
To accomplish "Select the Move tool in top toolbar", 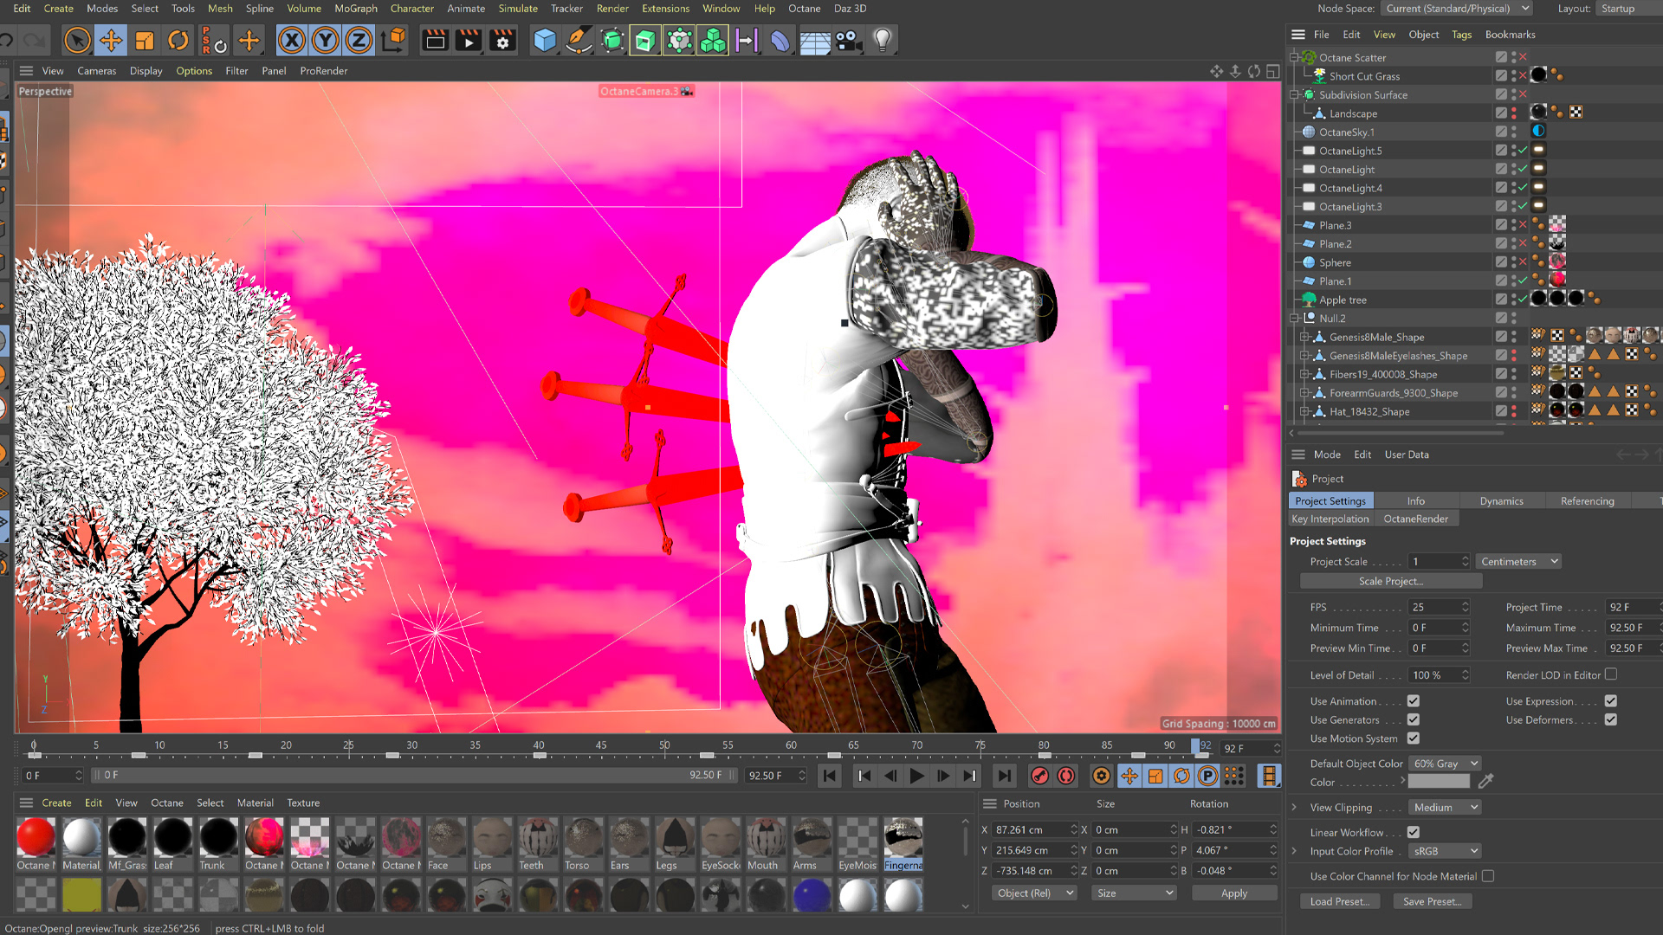I will click(x=111, y=41).
